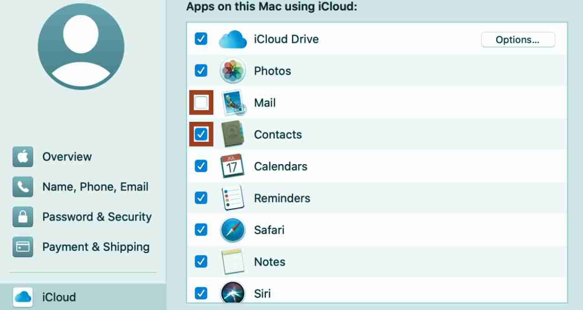
Task: Go to Name, Phone, Email section
Action: [x=95, y=187]
